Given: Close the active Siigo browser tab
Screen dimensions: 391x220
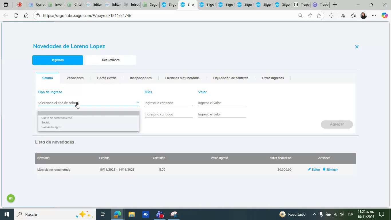Looking at the screenshot, I should click(x=193, y=5).
